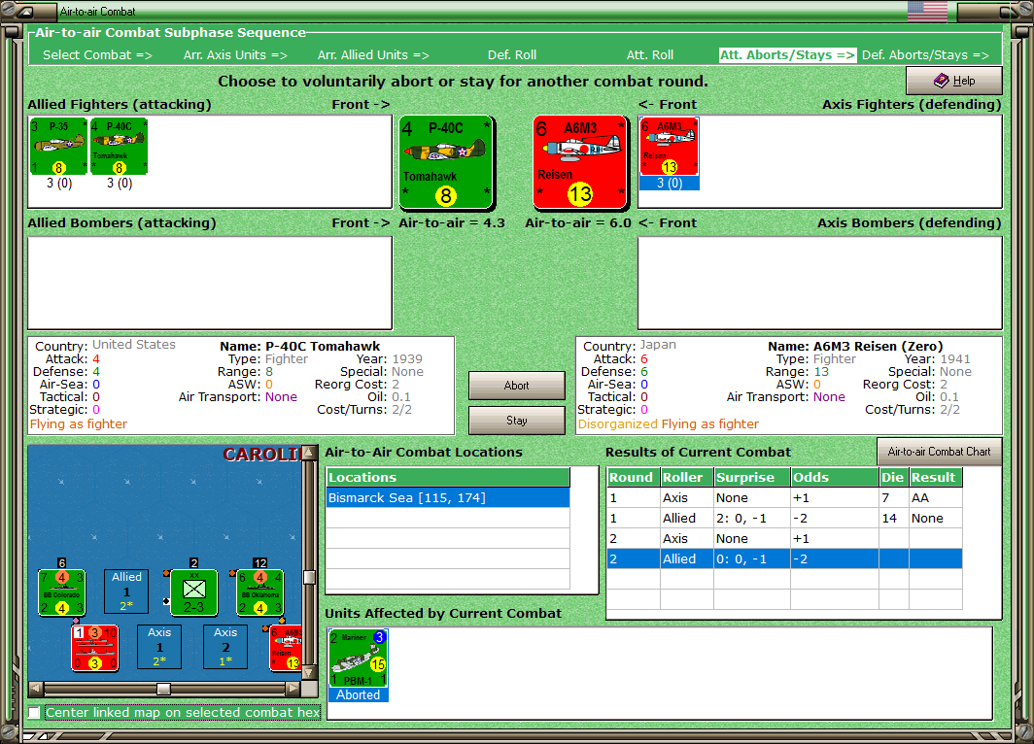Click the BB Oklahoma ship counter on map
The height and width of the screenshot is (744, 1034).
259,592
